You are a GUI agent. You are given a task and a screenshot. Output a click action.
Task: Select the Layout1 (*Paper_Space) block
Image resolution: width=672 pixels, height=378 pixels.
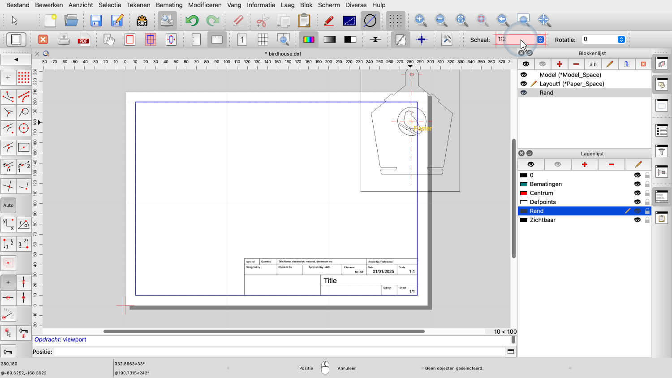(x=572, y=84)
